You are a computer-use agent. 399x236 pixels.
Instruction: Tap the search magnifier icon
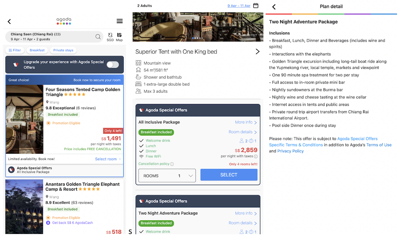pos(98,37)
